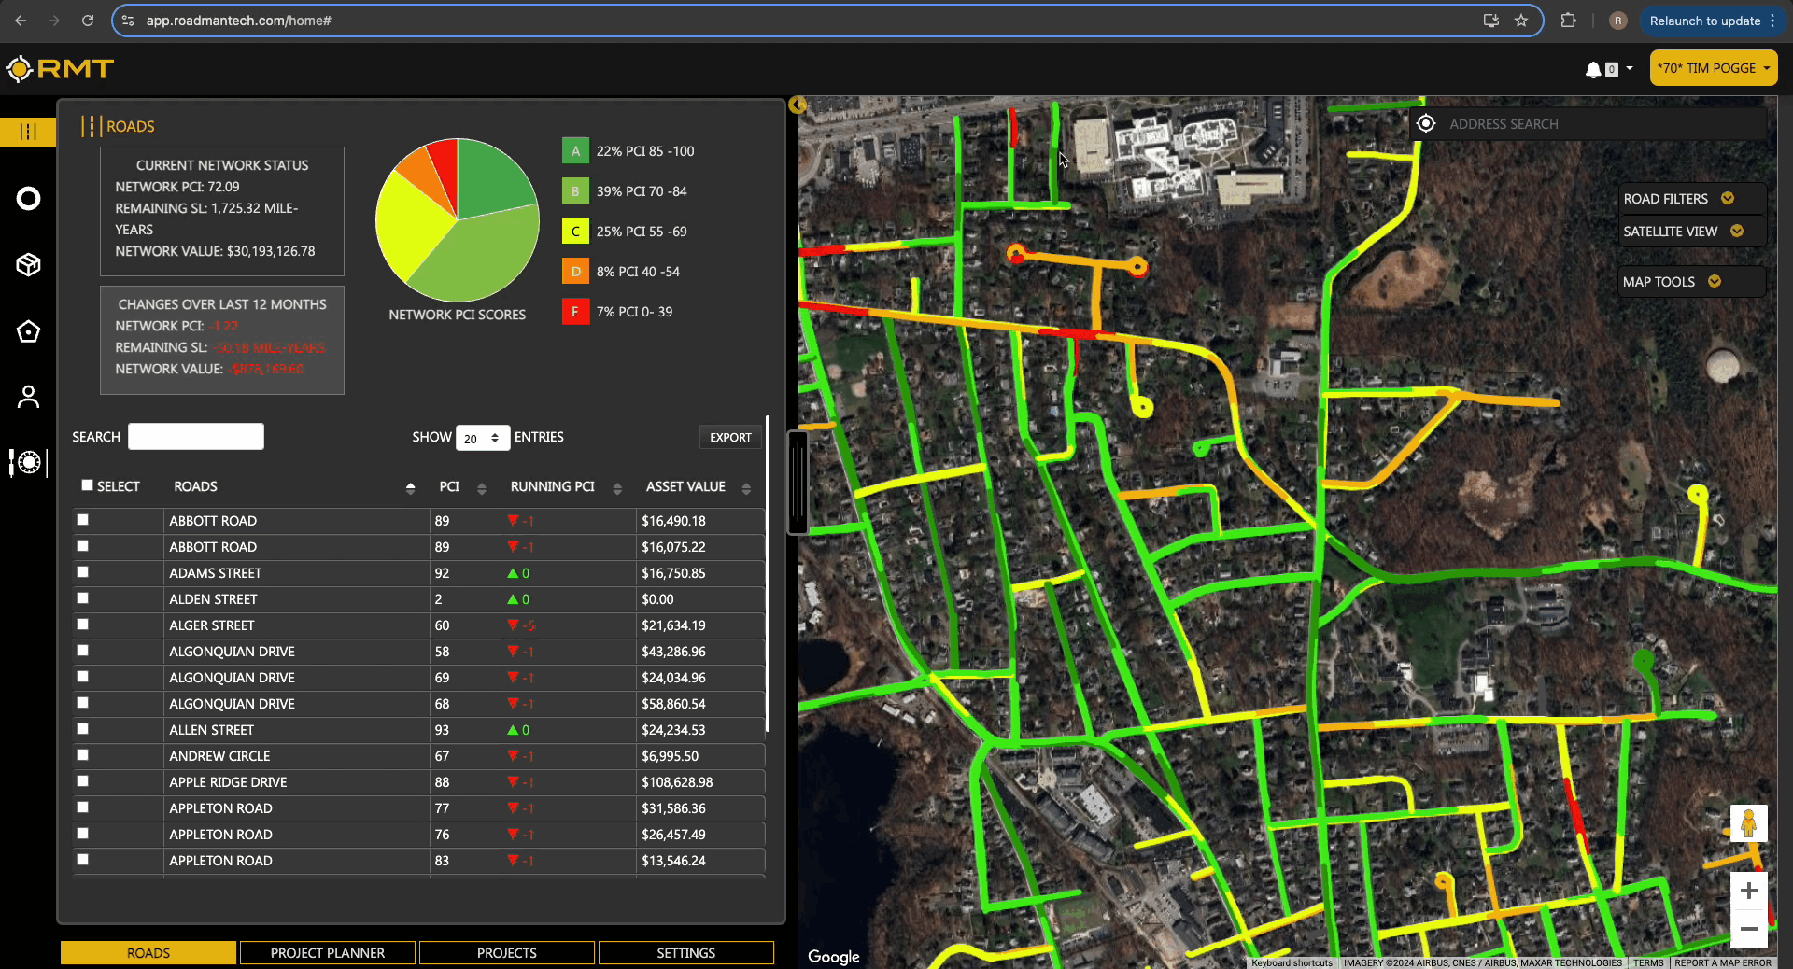1793x969 pixels.
Task: Open the SETTINGS tab at the bottom
Action: [685, 953]
